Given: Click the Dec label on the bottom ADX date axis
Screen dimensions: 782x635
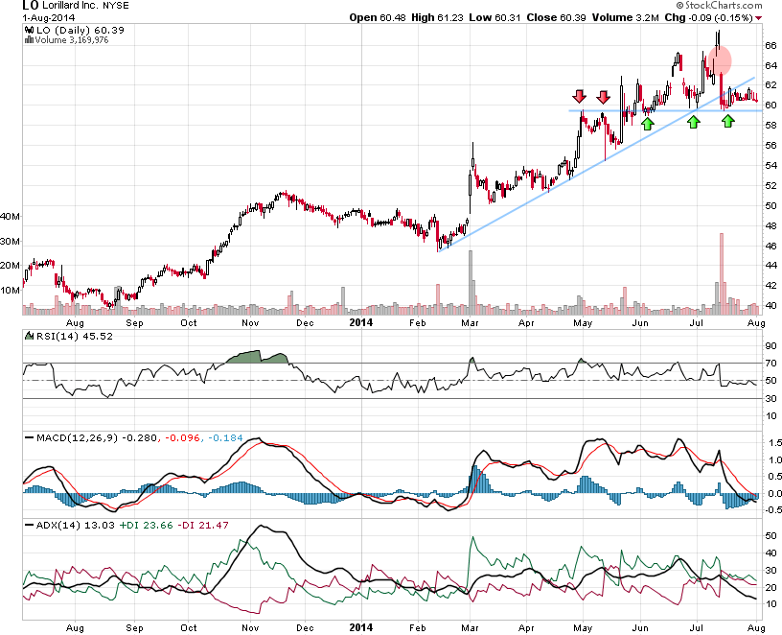Looking at the screenshot, I should [305, 627].
